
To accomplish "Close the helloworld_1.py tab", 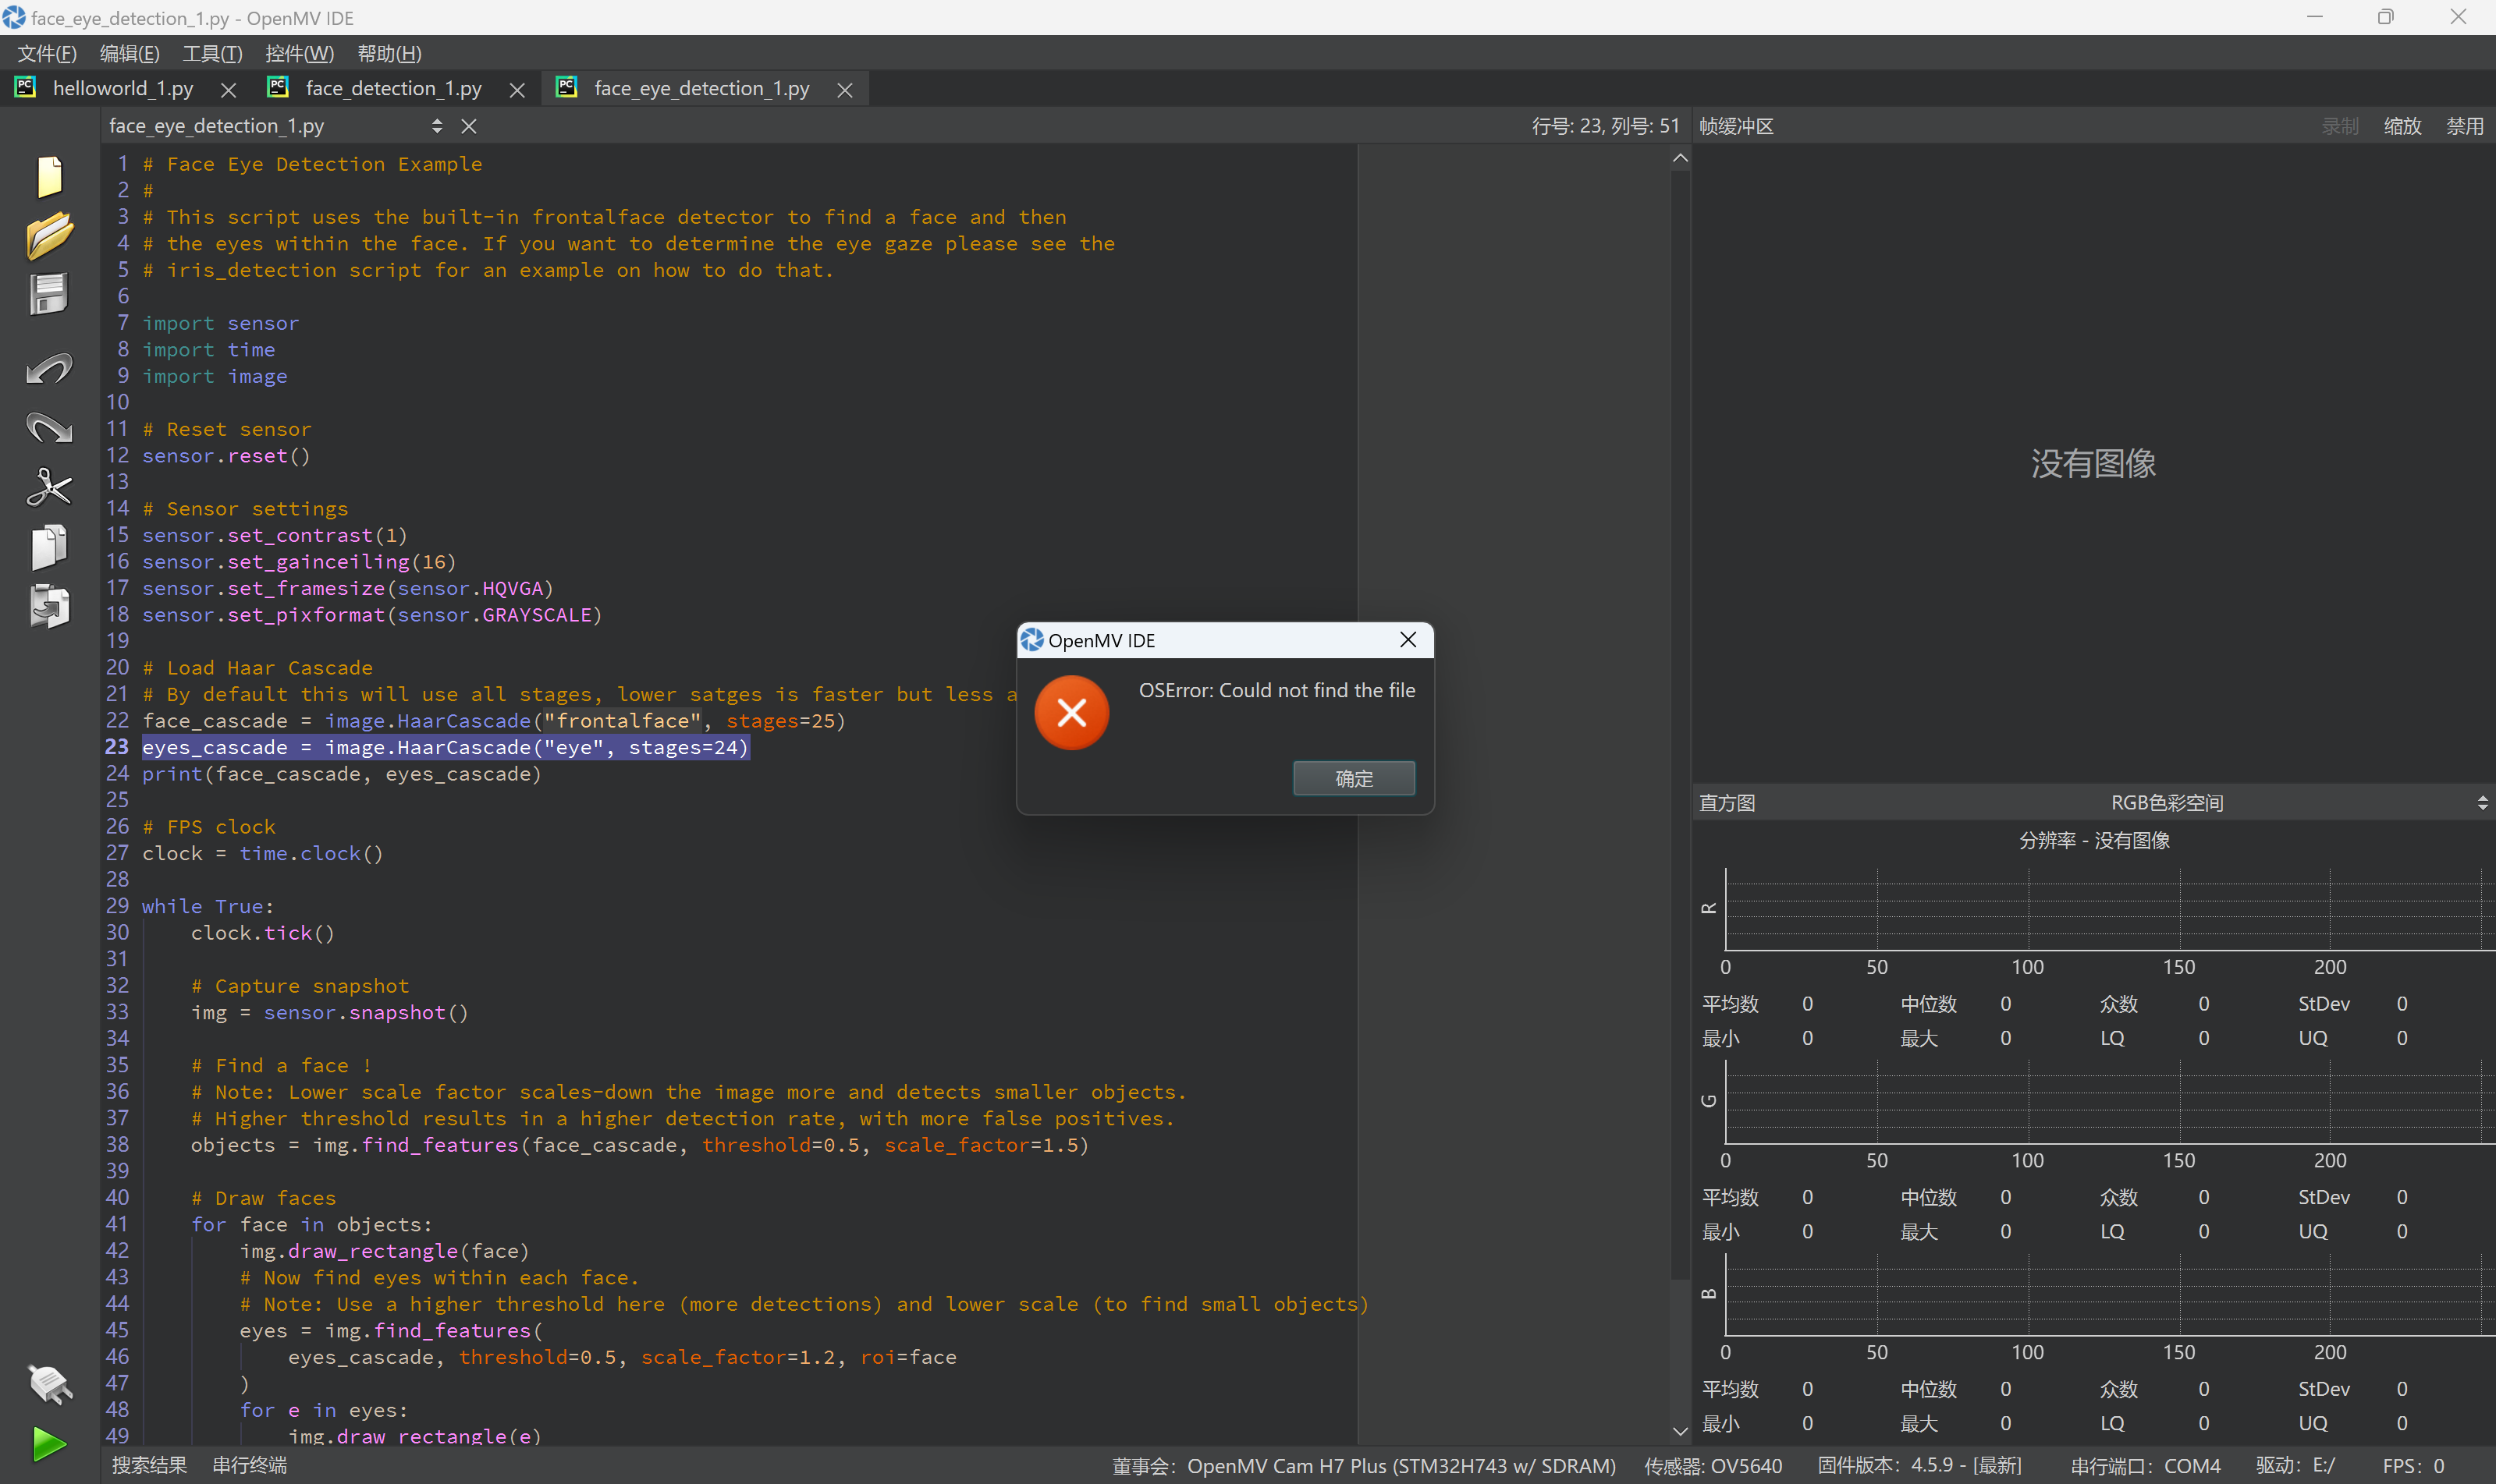I will (x=228, y=90).
